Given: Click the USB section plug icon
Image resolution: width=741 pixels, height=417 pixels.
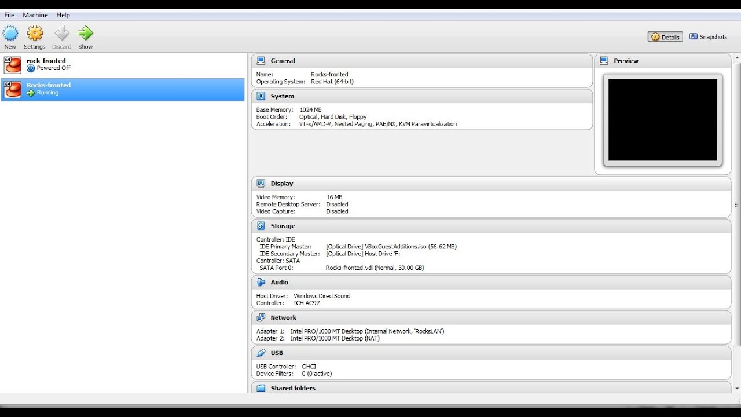Looking at the screenshot, I should click(x=261, y=353).
